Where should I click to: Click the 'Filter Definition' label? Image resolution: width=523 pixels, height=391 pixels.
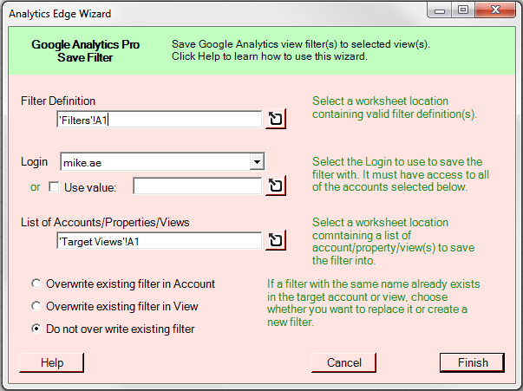(58, 101)
